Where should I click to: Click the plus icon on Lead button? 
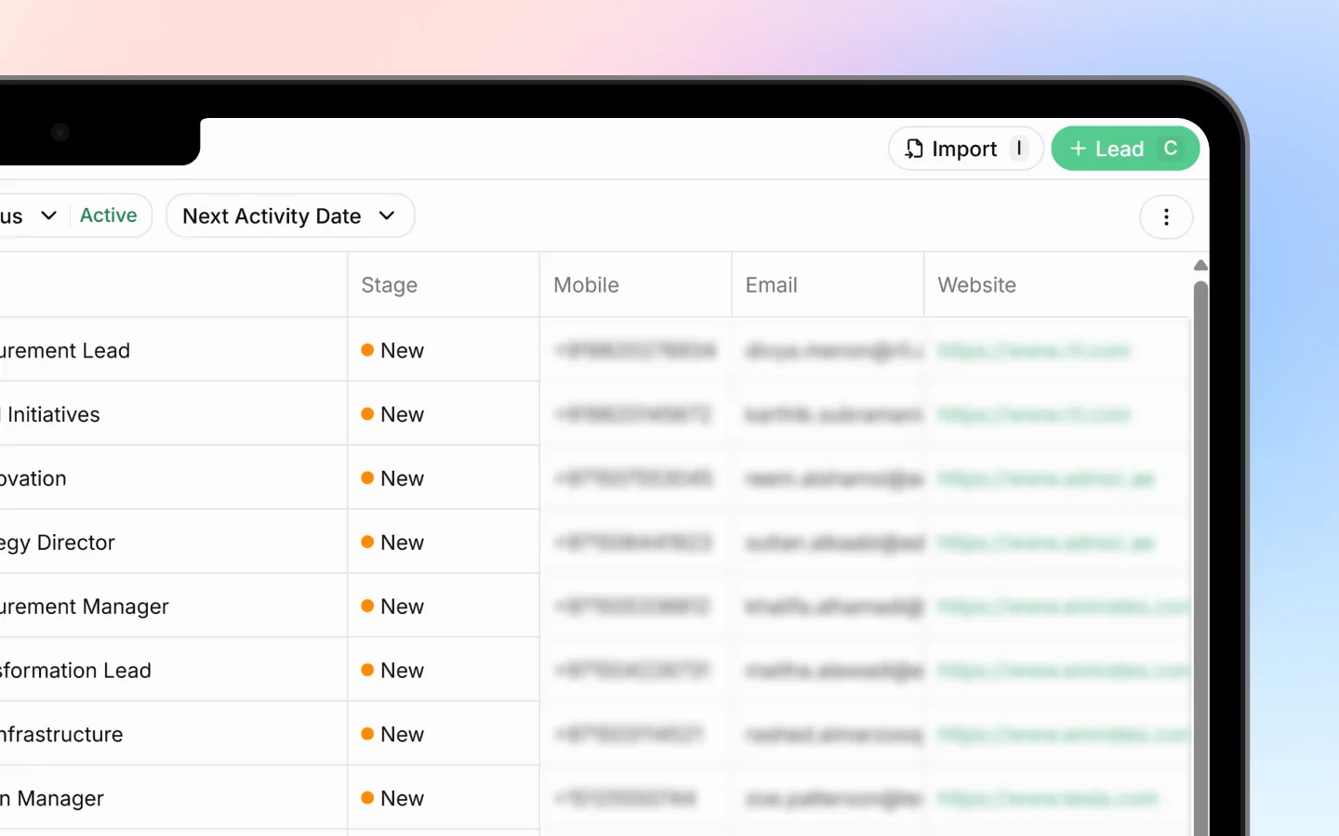click(x=1079, y=149)
